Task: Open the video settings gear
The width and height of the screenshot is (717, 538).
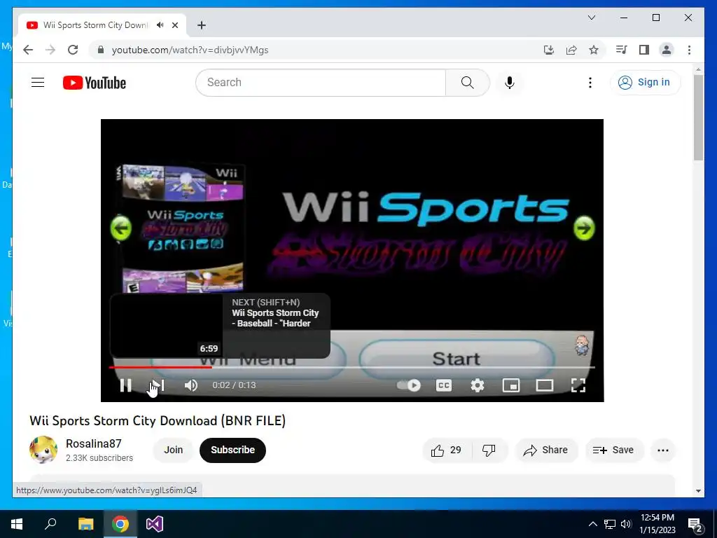Action: (478, 385)
